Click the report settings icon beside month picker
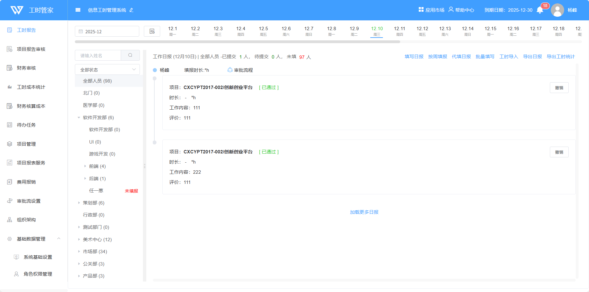 pos(152,31)
